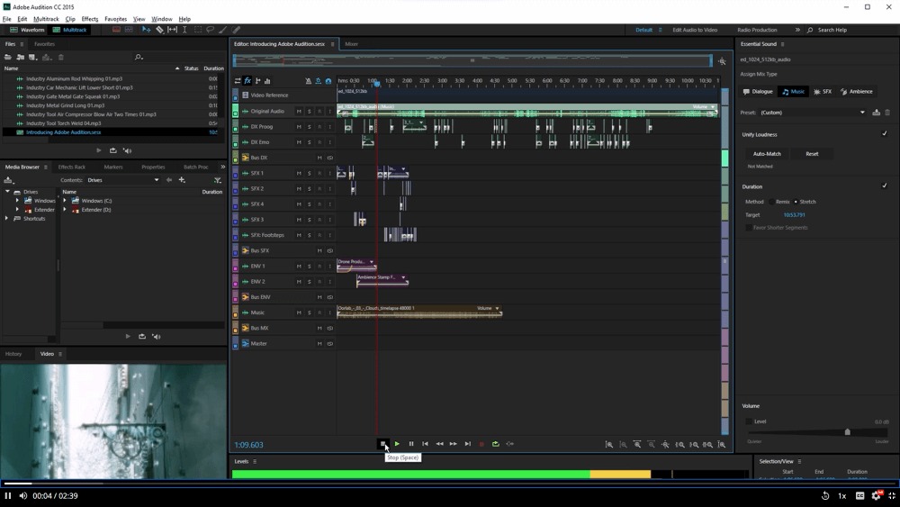Select the Stretch method radio button
This screenshot has width=900, height=507.
coord(796,202)
